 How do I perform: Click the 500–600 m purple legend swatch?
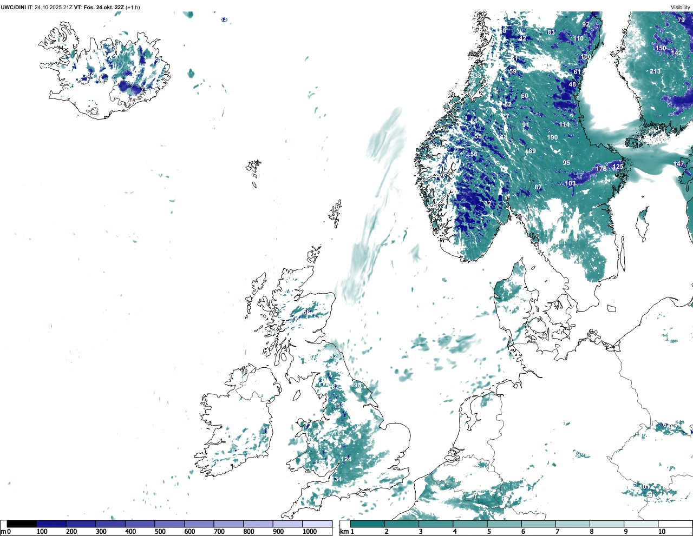tap(169, 524)
